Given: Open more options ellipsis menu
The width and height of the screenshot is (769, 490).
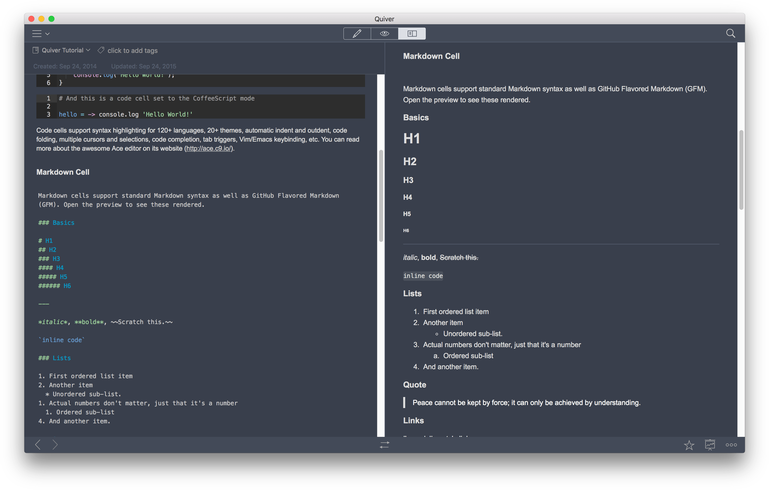Looking at the screenshot, I should coord(731,445).
